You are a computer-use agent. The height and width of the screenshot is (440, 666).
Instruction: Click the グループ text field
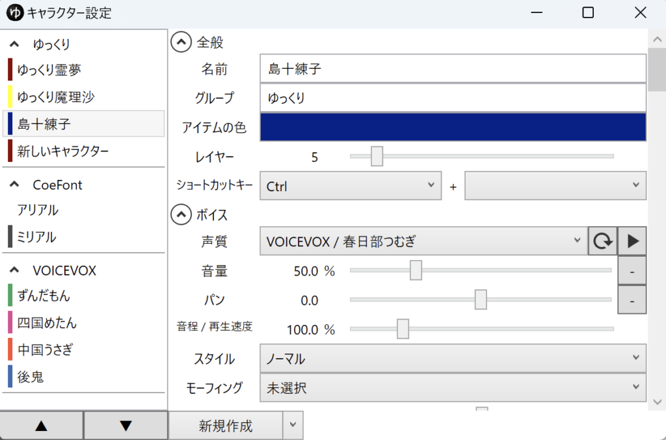pos(453,97)
